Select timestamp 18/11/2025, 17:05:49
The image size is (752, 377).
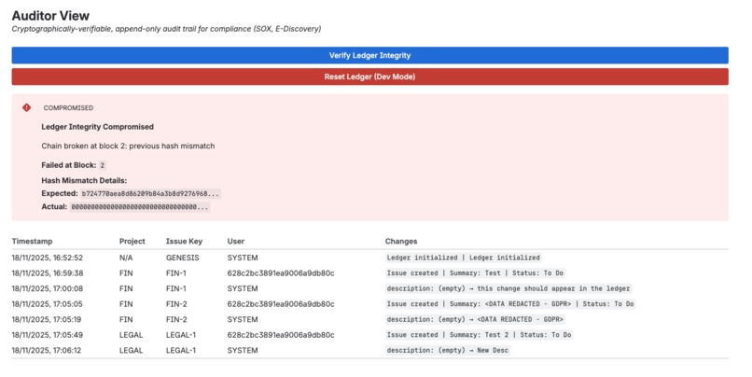(x=48, y=335)
